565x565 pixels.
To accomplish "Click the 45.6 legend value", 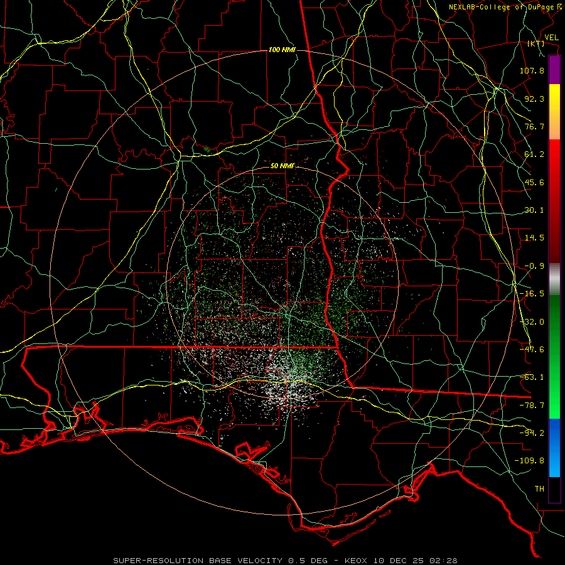I will (534, 182).
